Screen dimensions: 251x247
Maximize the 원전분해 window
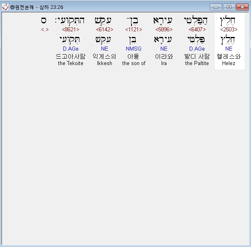point(229,7)
